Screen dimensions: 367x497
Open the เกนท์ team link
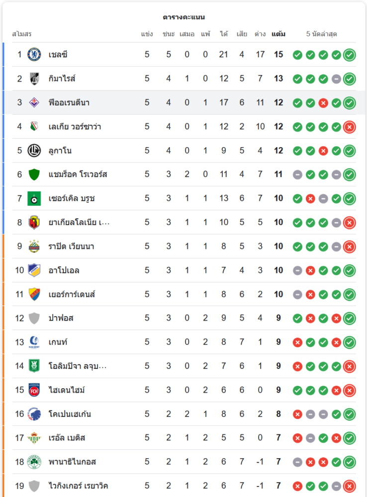pos(58,342)
